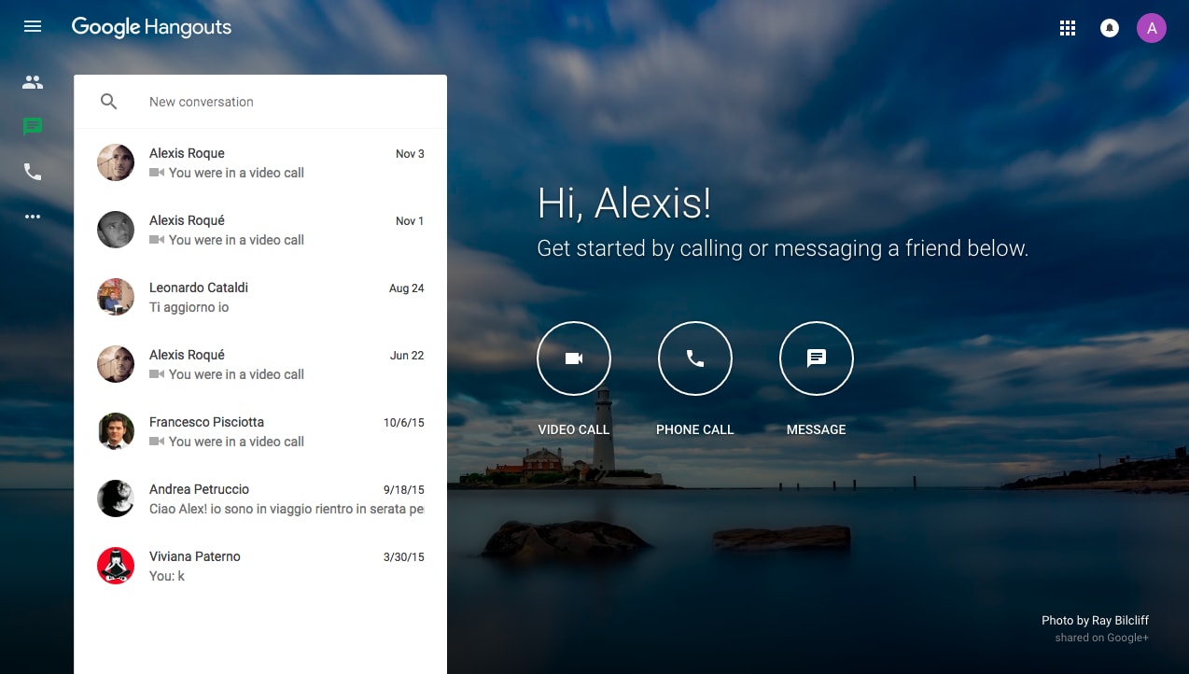Click the round Phone Call button
The image size is (1189, 674).
point(695,358)
